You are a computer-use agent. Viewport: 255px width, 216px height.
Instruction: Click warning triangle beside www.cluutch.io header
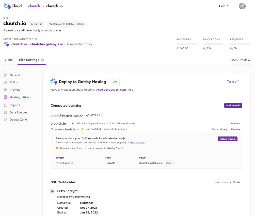(x=68, y=44)
